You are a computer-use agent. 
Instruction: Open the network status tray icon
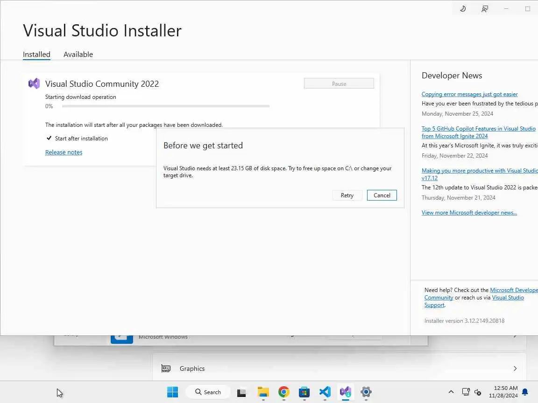[x=466, y=392]
